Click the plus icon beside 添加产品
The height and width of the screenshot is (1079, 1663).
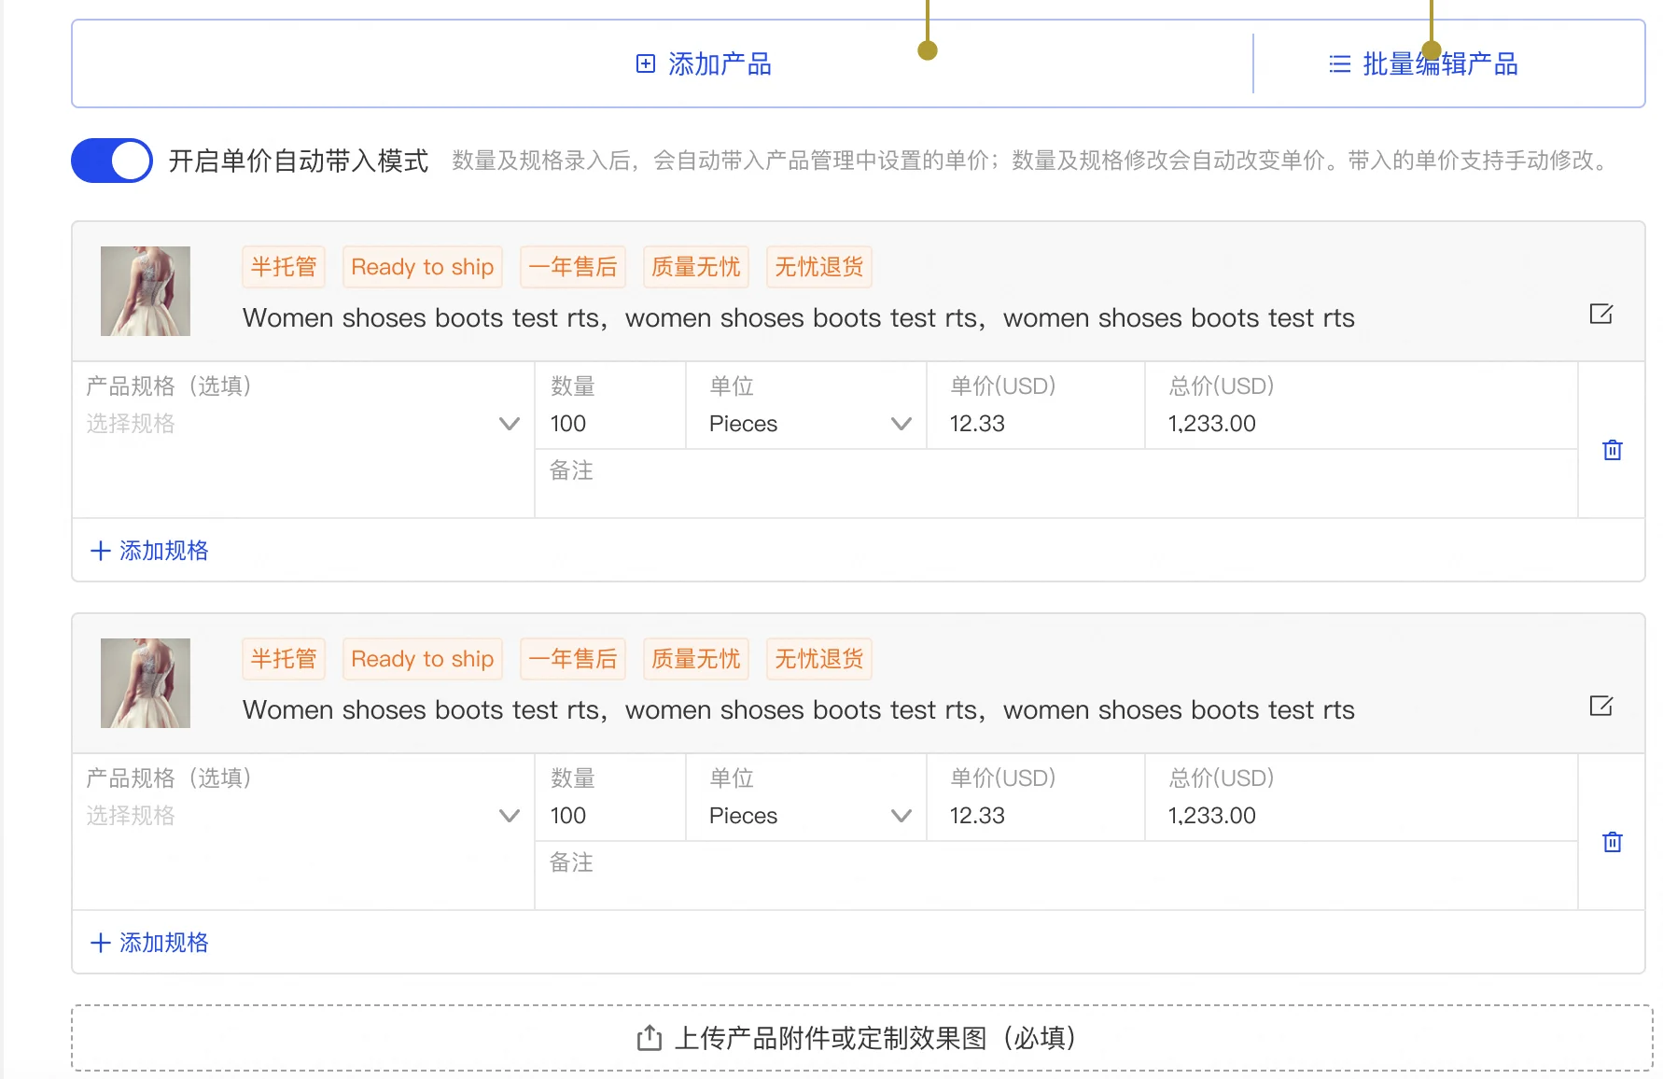(646, 63)
